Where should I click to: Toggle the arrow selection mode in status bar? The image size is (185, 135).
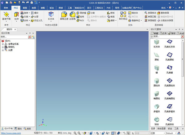tap(128, 133)
